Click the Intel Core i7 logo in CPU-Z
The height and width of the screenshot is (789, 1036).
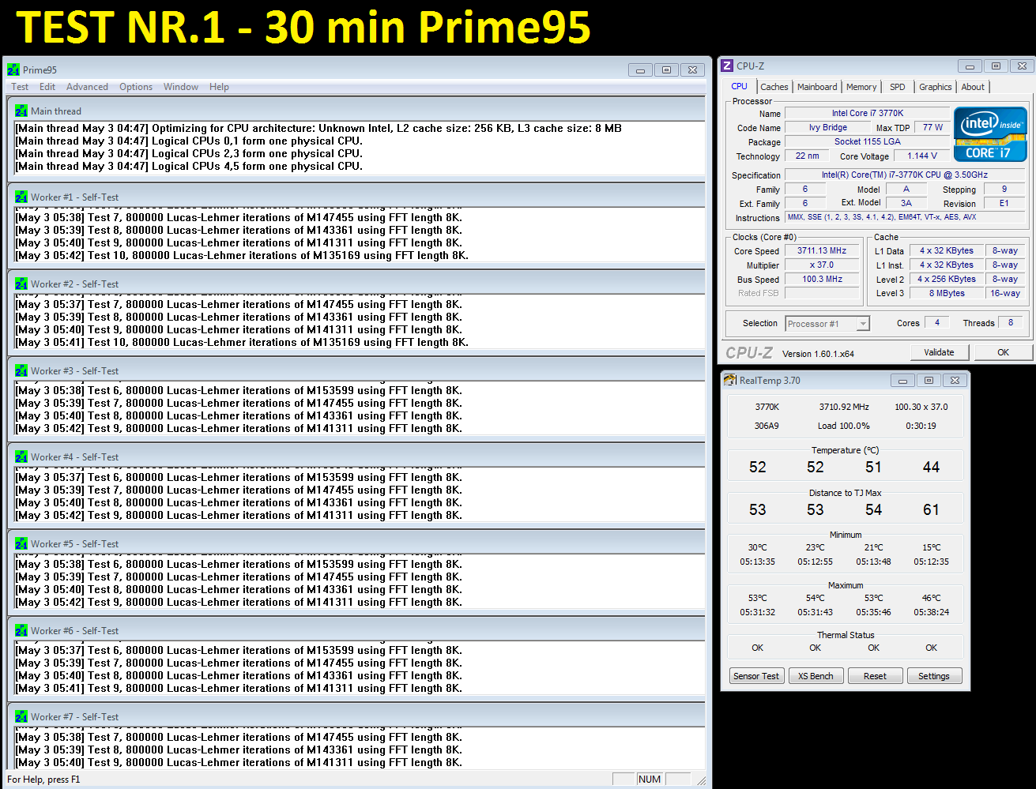[x=990, y=134]
